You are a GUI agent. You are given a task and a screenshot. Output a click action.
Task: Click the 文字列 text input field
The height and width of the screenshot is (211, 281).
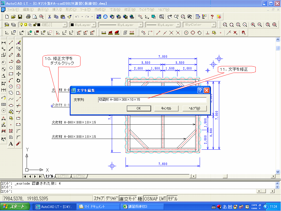click(152, 100)
